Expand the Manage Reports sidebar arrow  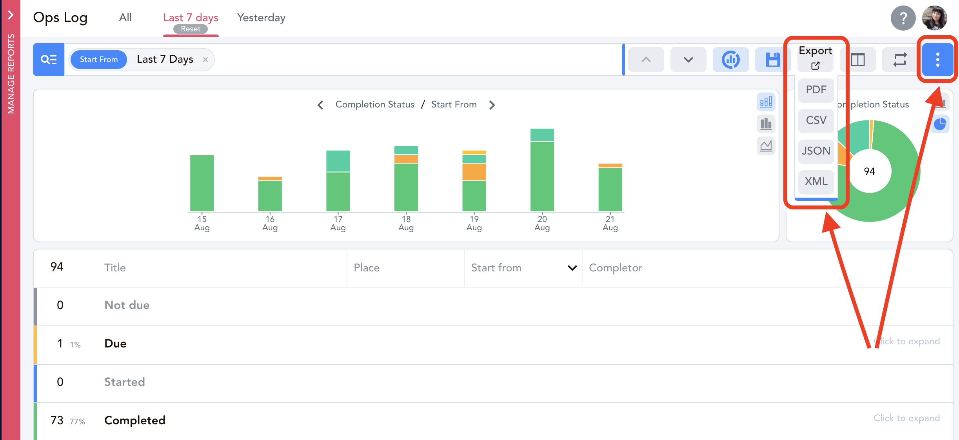tap(11, 15)
